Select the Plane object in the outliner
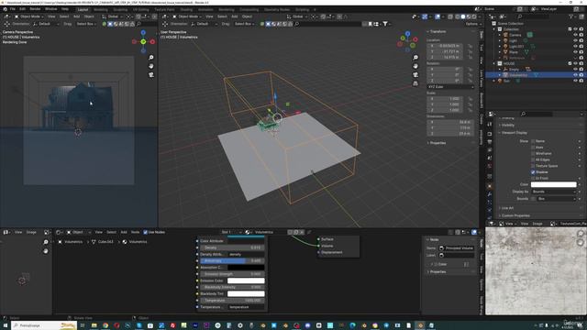 pyautogui.click(x=514, y=52)
